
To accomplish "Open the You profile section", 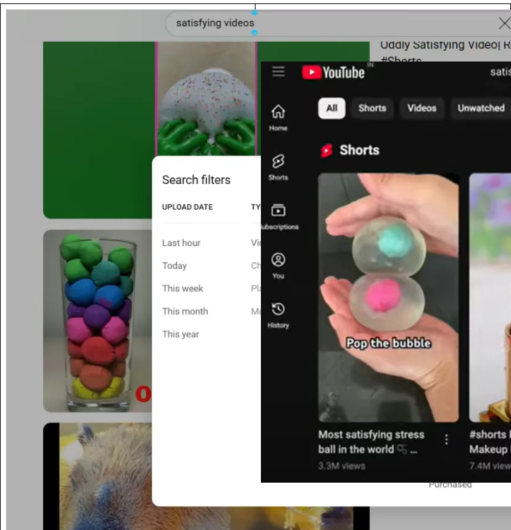I will (278, 265).
